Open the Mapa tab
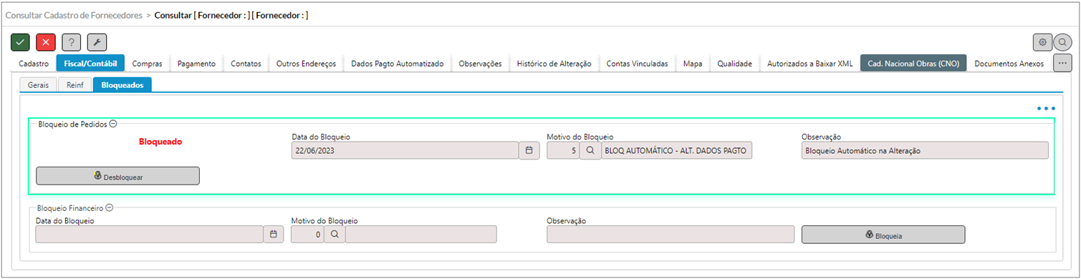This screenshot has width=1081, height=279. 692,64
